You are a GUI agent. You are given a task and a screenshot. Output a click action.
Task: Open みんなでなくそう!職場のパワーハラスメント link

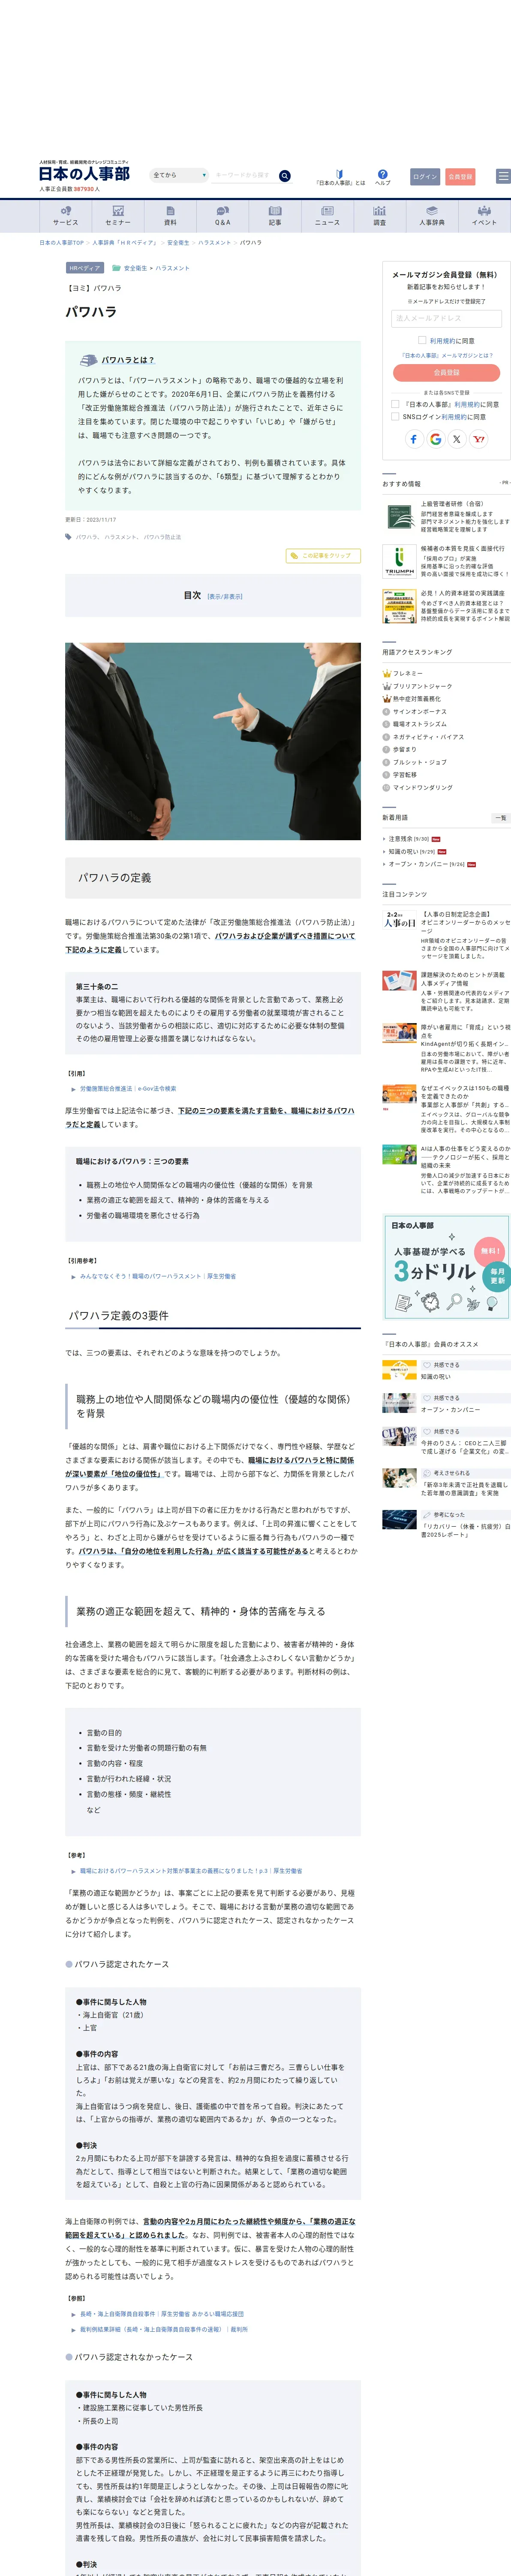(x=158, y=1276)
